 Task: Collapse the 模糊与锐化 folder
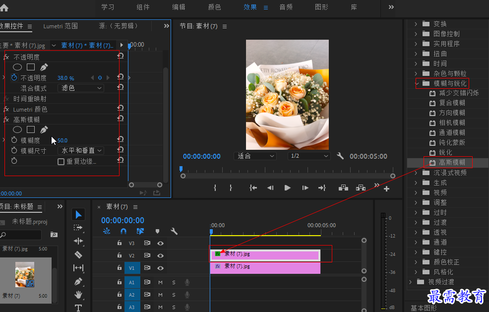click(417, 83)
